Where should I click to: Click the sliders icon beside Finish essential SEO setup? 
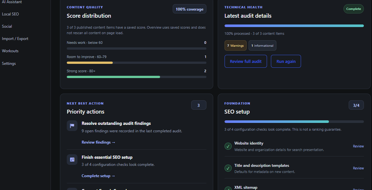[72, 160]
